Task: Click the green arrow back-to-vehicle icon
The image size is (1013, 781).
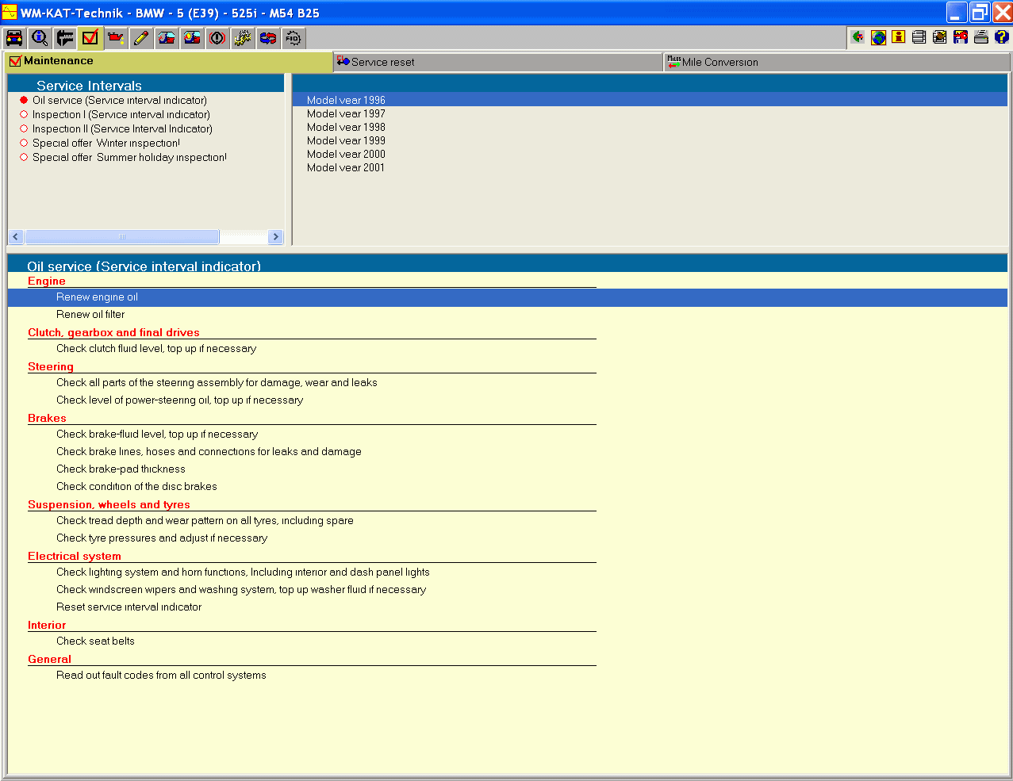Action: (858, 36)
